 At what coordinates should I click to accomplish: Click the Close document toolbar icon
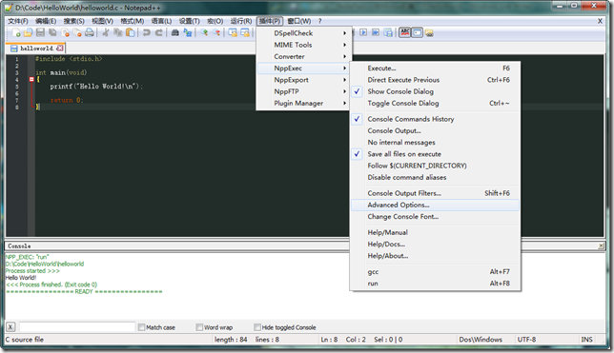pos(66,33)
